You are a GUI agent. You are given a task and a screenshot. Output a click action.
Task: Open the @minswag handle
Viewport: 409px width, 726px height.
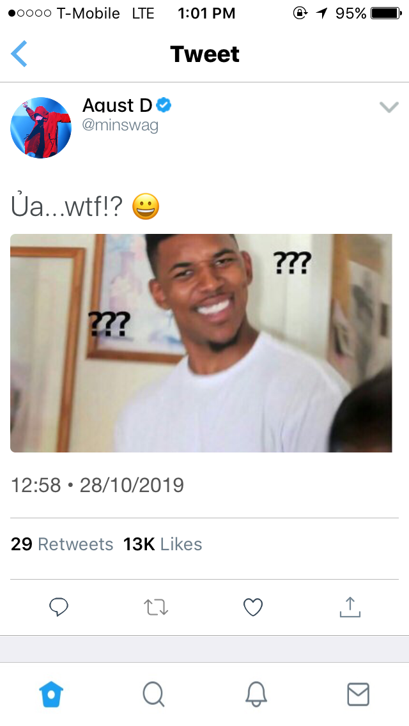coord(120,125)
